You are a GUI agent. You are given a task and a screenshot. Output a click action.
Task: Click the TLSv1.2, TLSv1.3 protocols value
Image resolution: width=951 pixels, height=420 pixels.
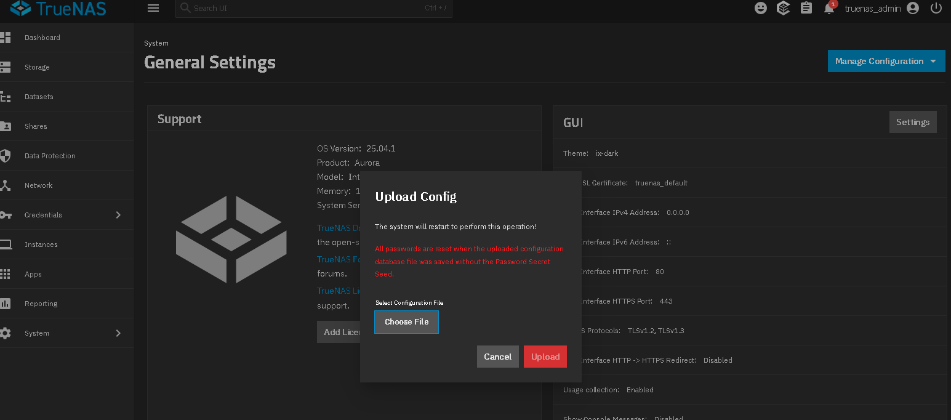[x=656, y=331]
